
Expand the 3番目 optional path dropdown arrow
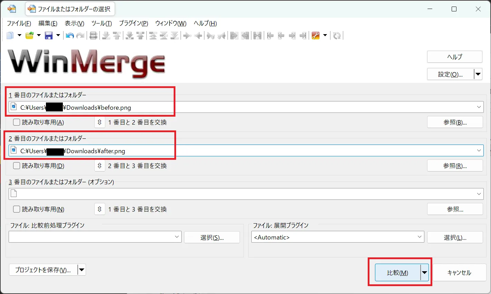(479, 194)
